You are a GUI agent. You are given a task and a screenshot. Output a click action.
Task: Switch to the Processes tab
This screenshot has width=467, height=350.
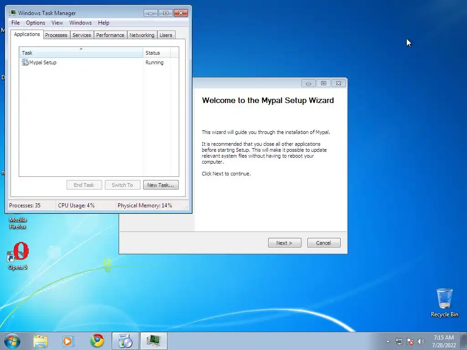click(56, 35)
